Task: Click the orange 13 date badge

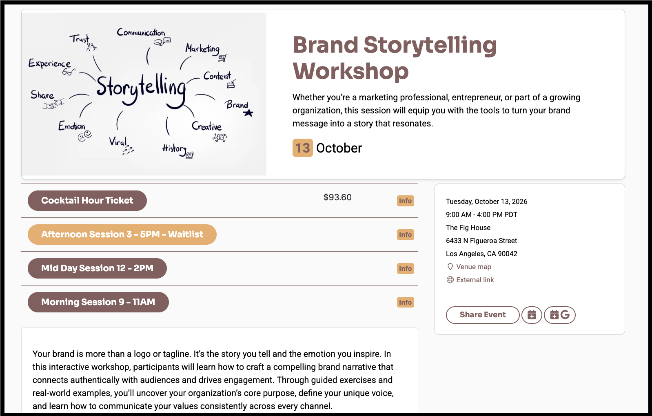Action: pos(303,148)
